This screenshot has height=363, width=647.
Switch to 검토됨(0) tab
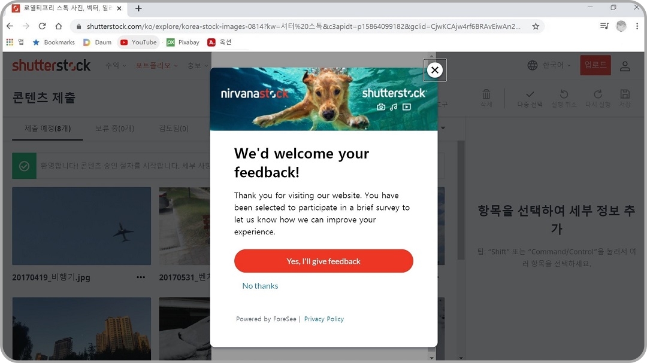pos(174,129)
